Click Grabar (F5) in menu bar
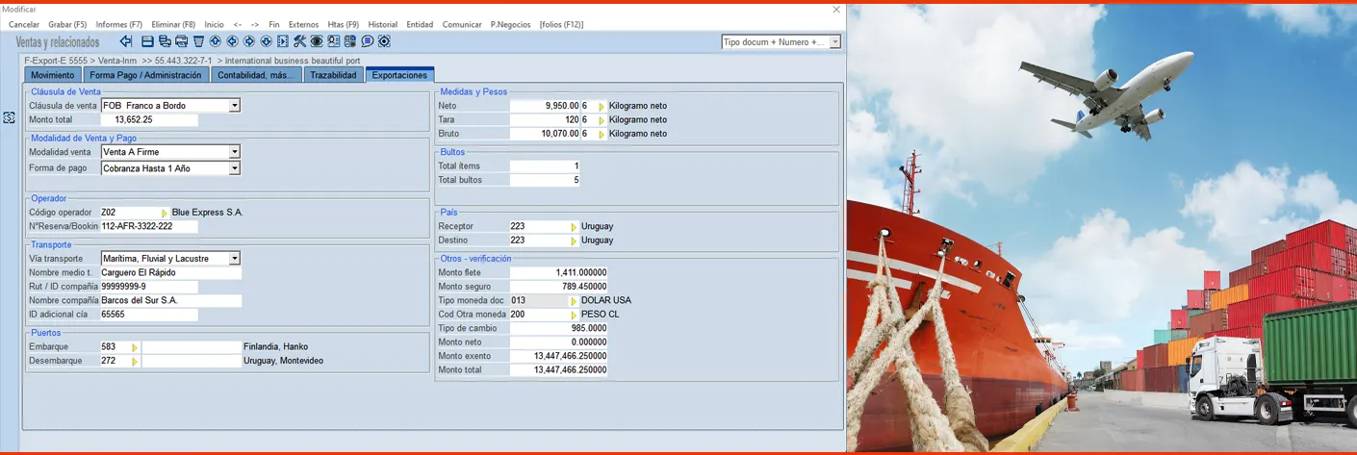Image resolution: width=1357 pixels, height=455 pixels. (67, 24)
